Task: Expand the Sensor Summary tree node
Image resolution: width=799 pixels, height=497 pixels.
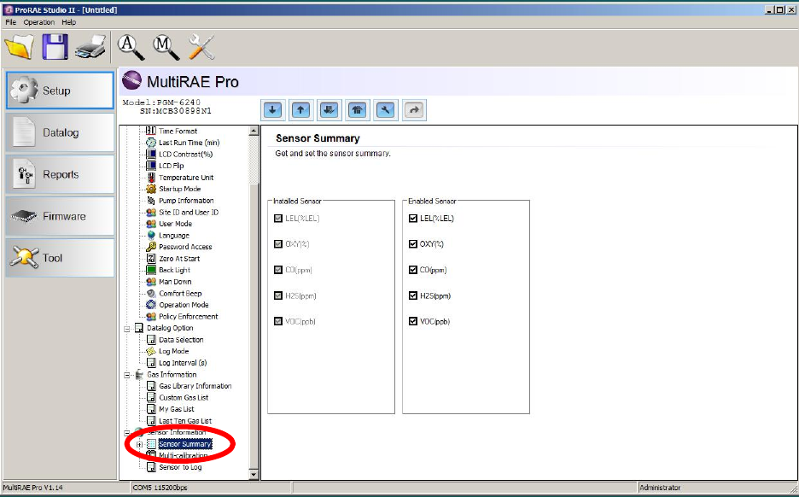Action: 140,445
